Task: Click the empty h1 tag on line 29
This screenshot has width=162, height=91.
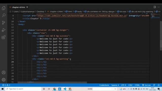Action: [42, 76]
